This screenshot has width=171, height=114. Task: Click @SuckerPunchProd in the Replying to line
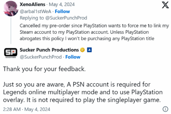(x=66, y=18)
